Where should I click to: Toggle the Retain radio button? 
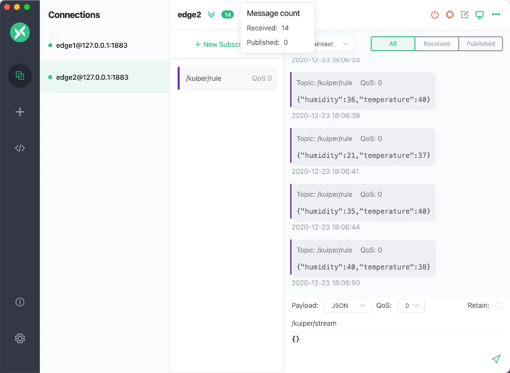498,306
